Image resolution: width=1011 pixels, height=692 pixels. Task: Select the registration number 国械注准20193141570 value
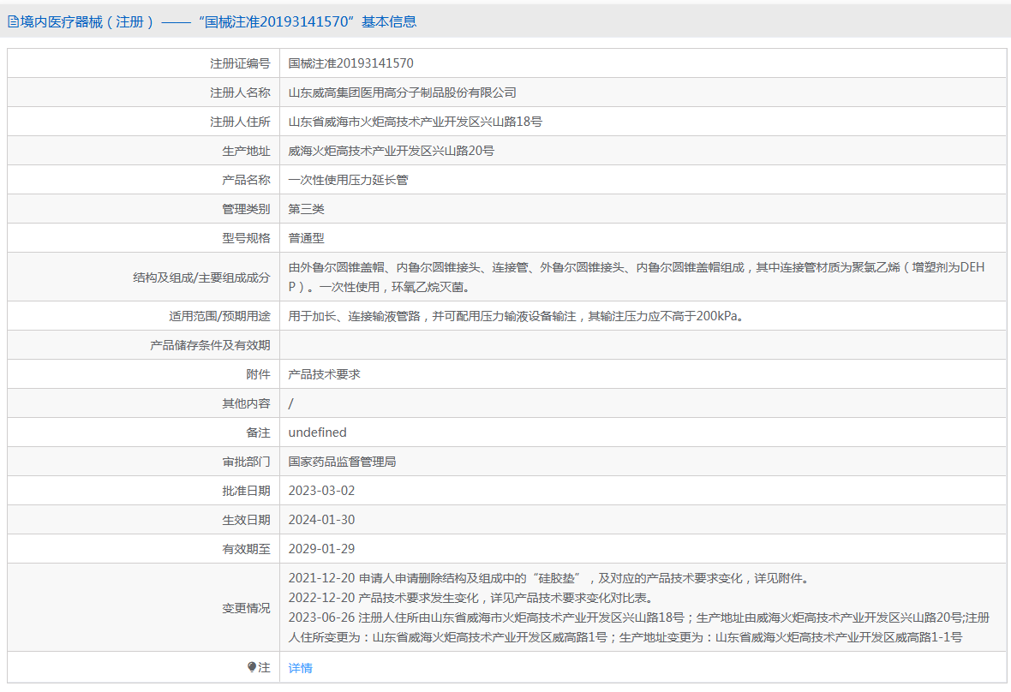(x=350, y=63)
